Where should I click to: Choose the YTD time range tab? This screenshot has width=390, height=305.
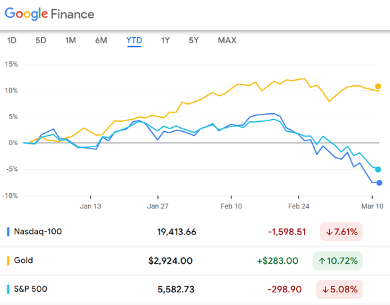tap(134, 41)
